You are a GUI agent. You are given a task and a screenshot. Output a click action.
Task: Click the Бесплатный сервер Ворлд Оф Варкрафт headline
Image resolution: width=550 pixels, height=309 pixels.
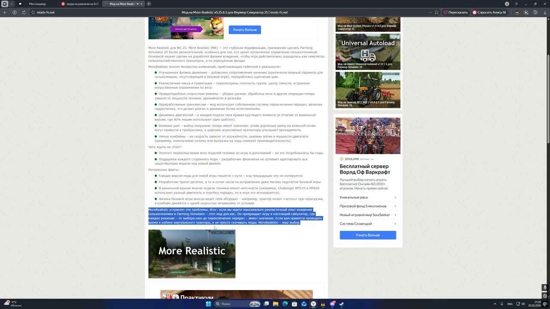click(364, 169)
